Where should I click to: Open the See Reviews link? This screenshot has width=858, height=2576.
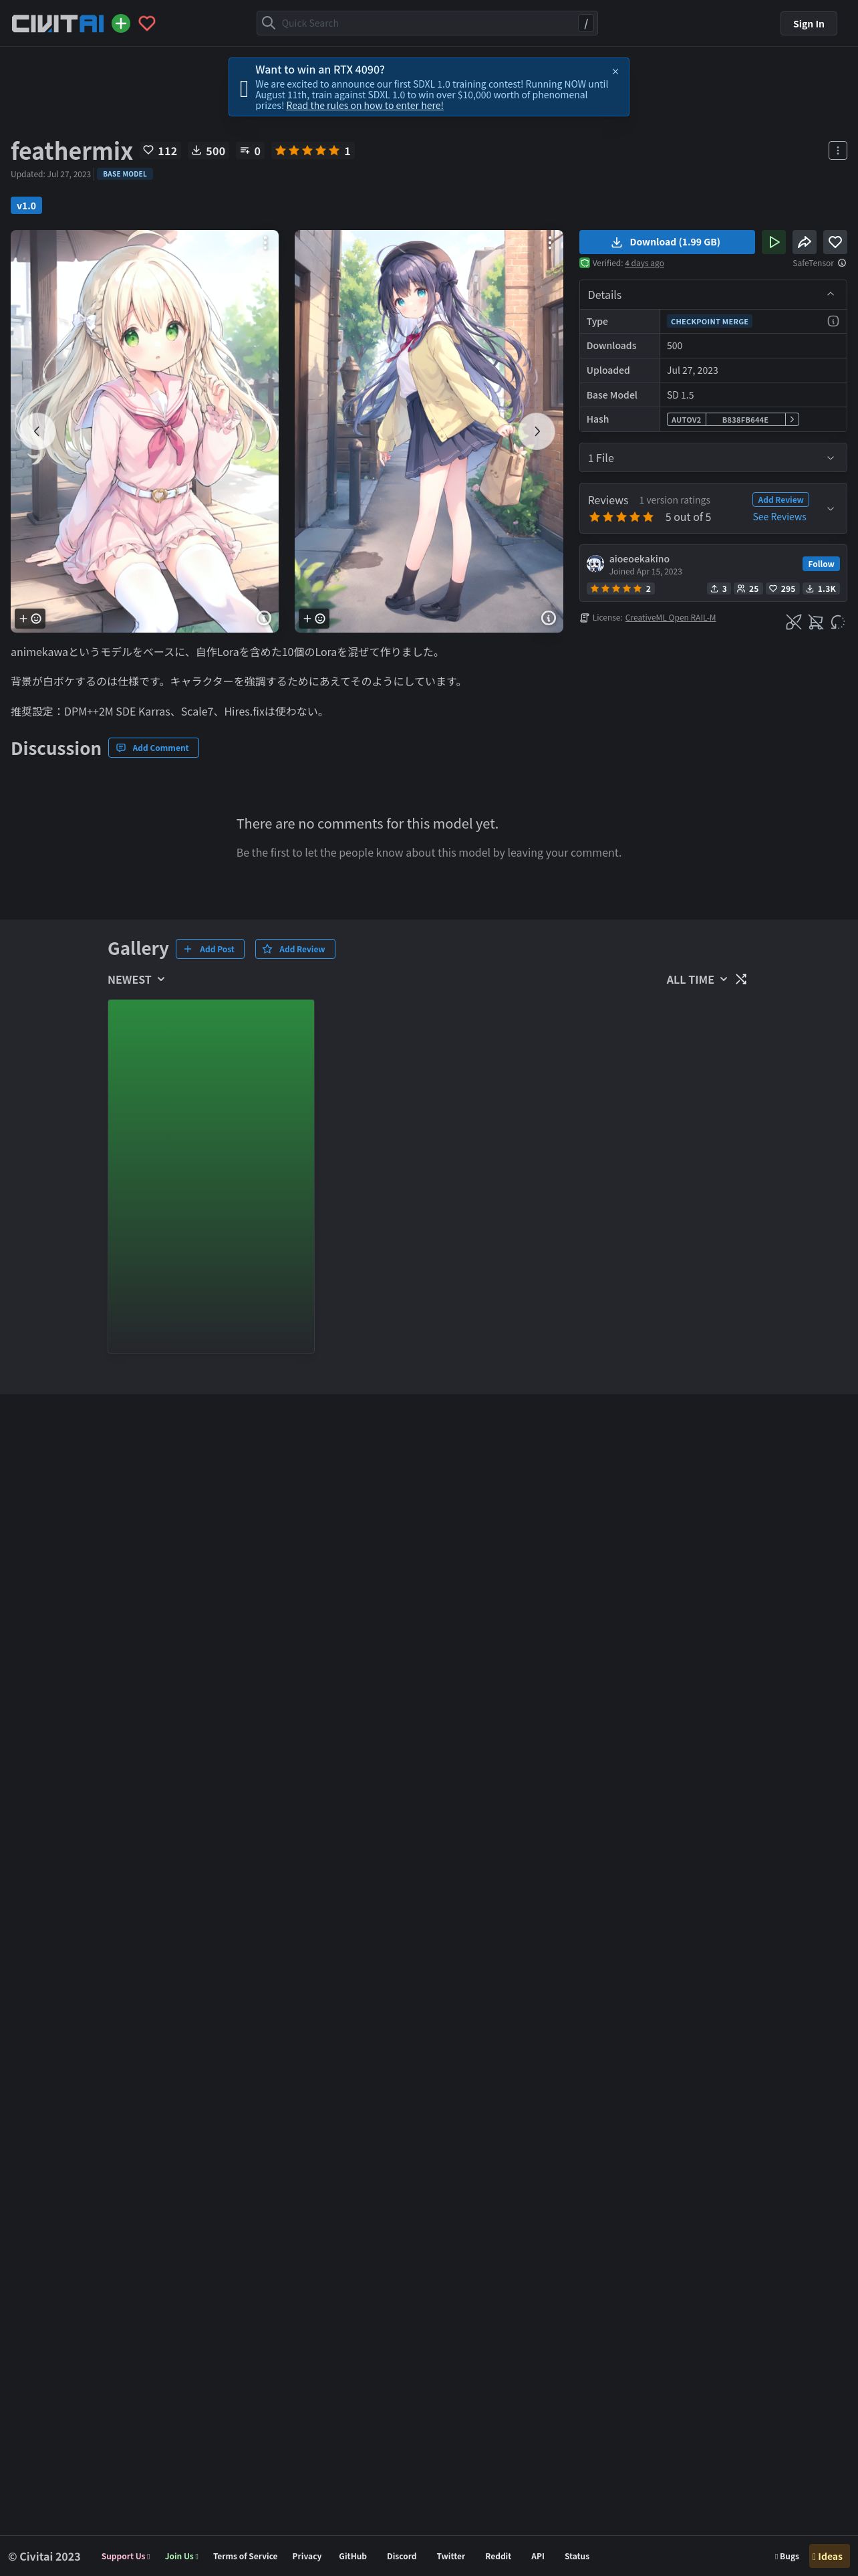[x=779, y=517]
